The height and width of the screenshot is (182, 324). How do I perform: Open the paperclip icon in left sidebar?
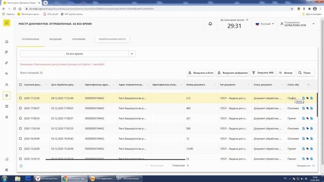(7, 63)
